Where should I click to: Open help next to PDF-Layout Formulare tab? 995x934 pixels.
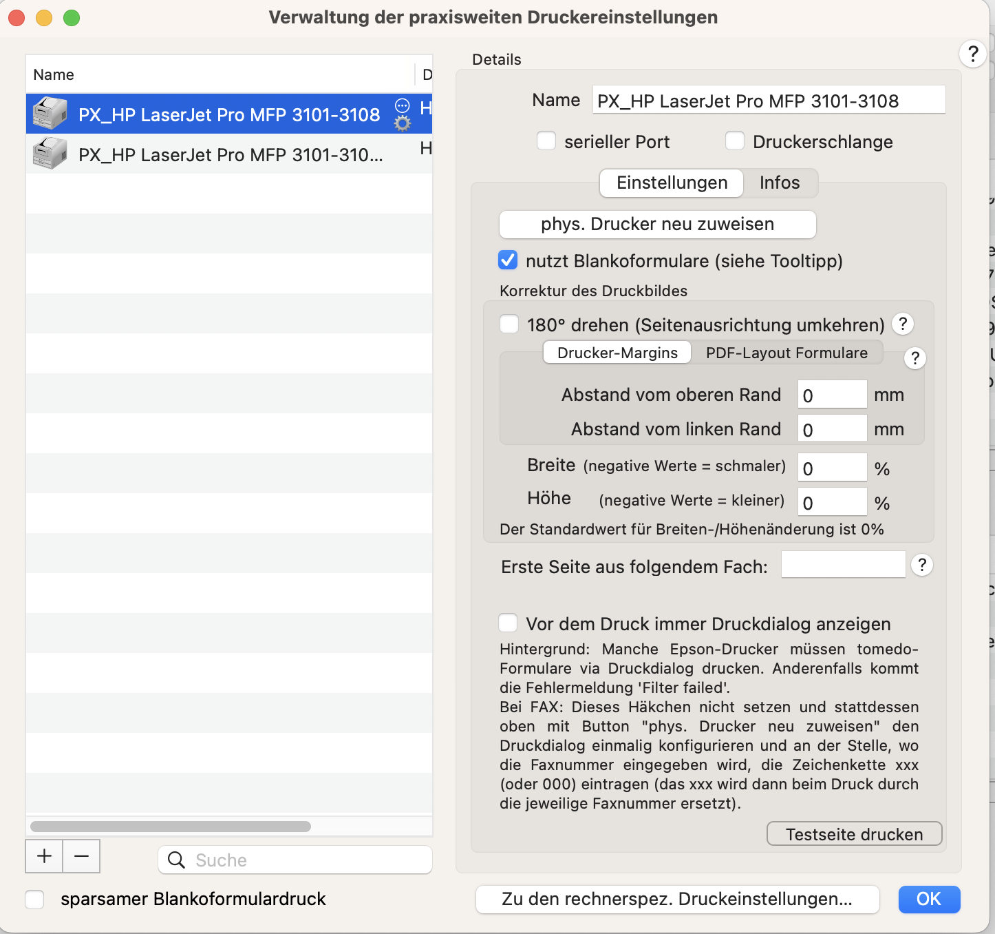click(x=914, y=358)
